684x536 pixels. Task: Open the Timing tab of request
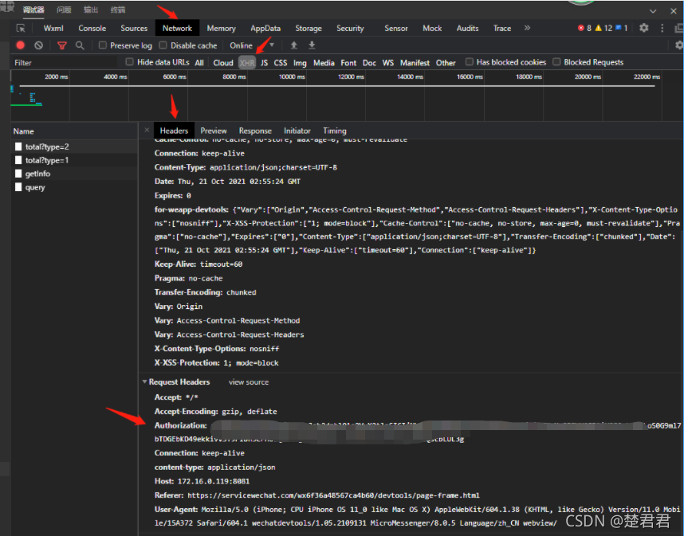335,131
